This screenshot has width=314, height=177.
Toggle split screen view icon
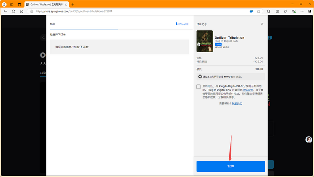[277, 11]
